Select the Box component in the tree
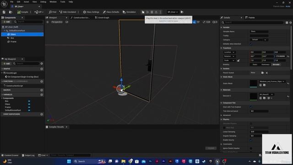The height and width of the screenshot is (165, 293). [x=12, y=38]
